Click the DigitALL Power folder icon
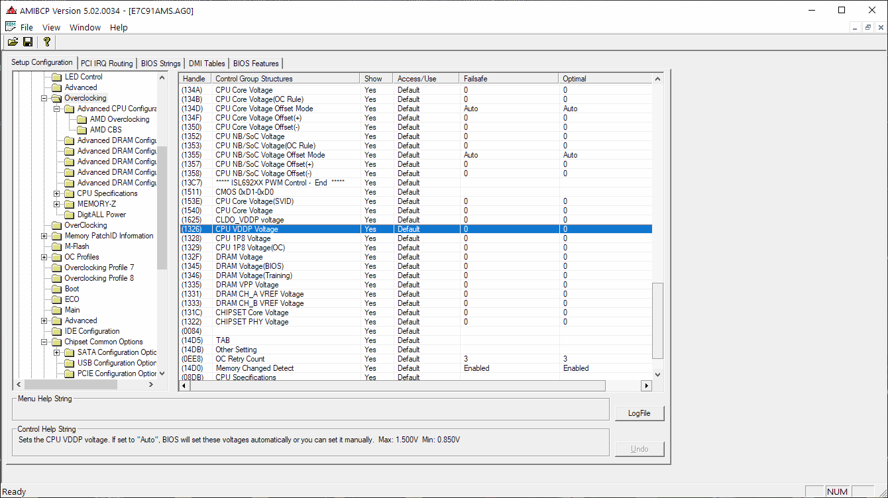Image resolution: width=888 pixels, height=498 pixels. click(x=70, y=215)
